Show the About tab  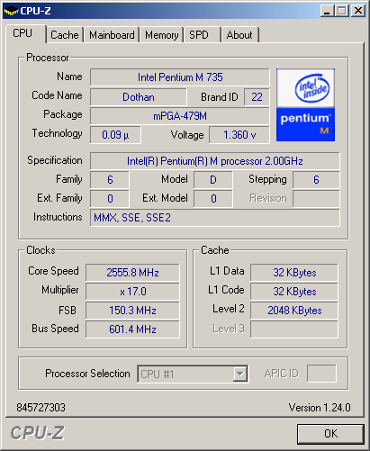coord(239,35)
